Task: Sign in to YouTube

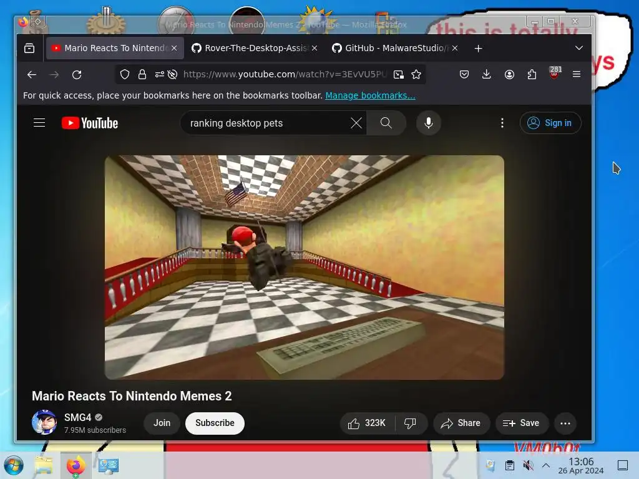Action: point(550,123)
